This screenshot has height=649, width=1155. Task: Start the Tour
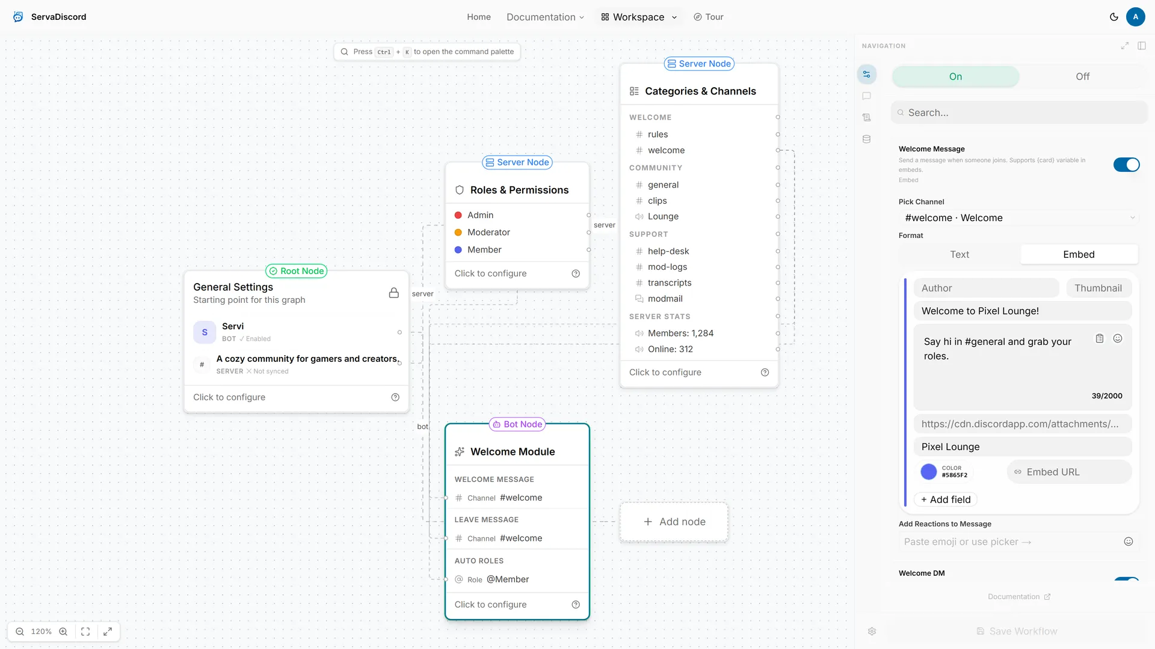(708, 17)
